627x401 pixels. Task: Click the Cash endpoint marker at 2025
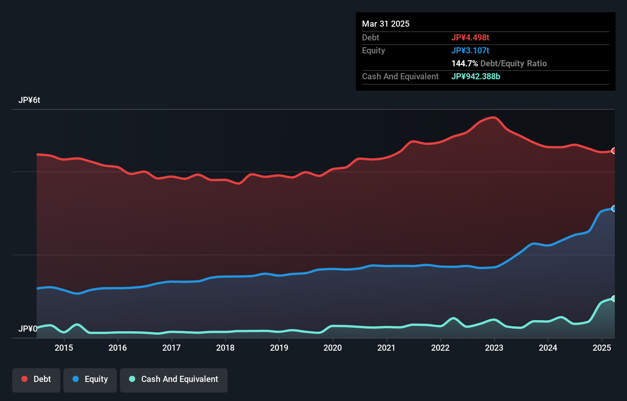point(614,298)
